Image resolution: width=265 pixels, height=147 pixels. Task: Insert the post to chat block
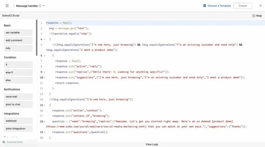click(18, 104)
